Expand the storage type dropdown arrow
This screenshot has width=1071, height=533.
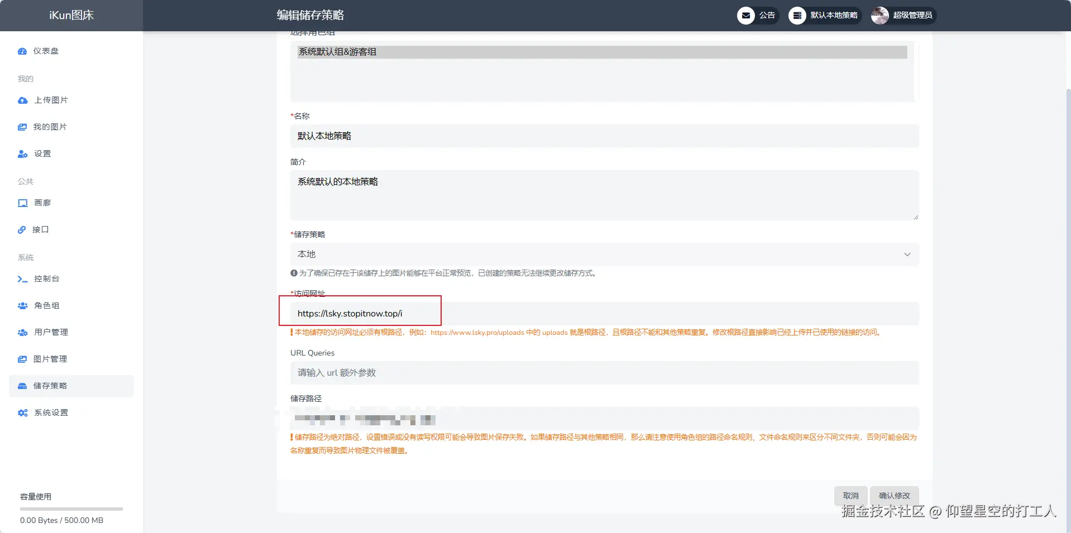click(907, 255)
